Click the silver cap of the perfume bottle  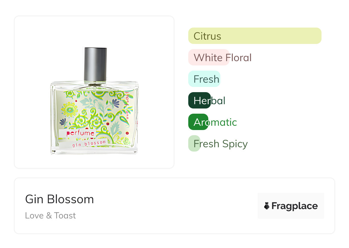[95, 63]
